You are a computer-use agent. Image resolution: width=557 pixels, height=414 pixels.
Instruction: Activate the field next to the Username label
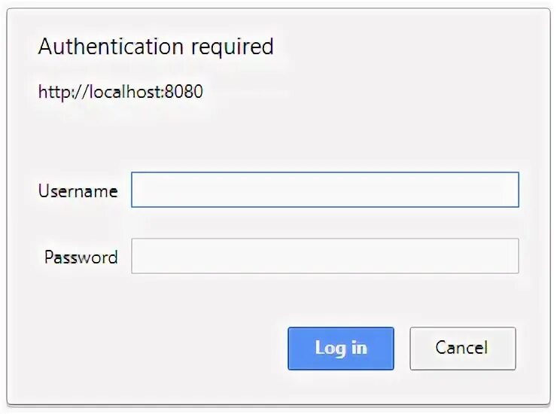coord(324,190)
